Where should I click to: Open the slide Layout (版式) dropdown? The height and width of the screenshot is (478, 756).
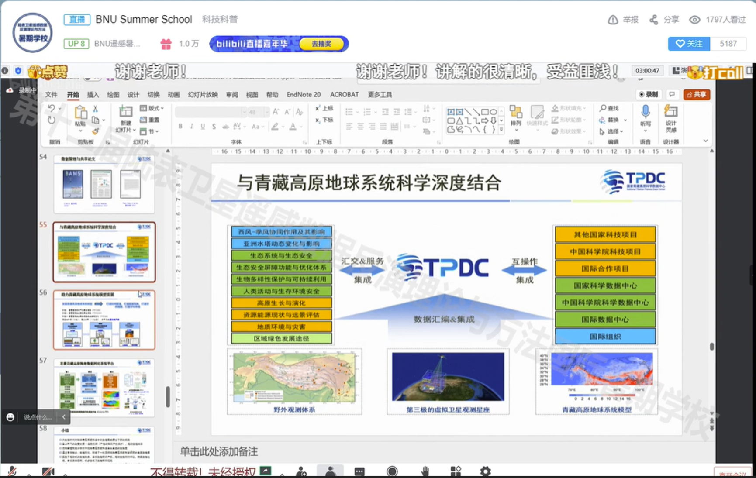[x=152, y=108]
